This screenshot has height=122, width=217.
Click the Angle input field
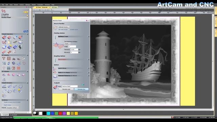point(72,46)
